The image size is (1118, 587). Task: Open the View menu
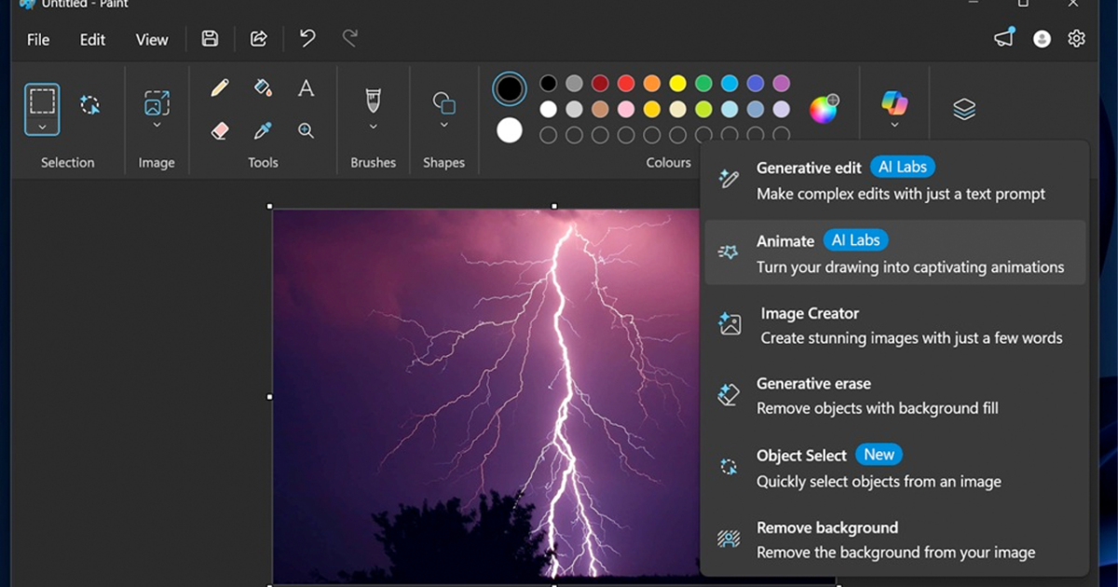tap(152, 39)
